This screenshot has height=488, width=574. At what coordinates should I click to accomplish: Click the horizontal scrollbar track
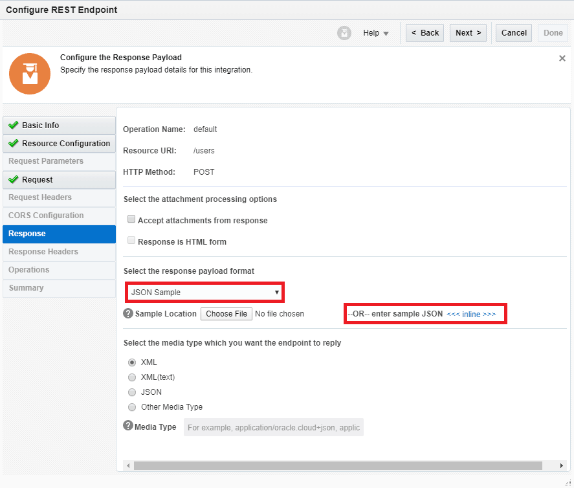pyautogui.click(x=337, y=466)
